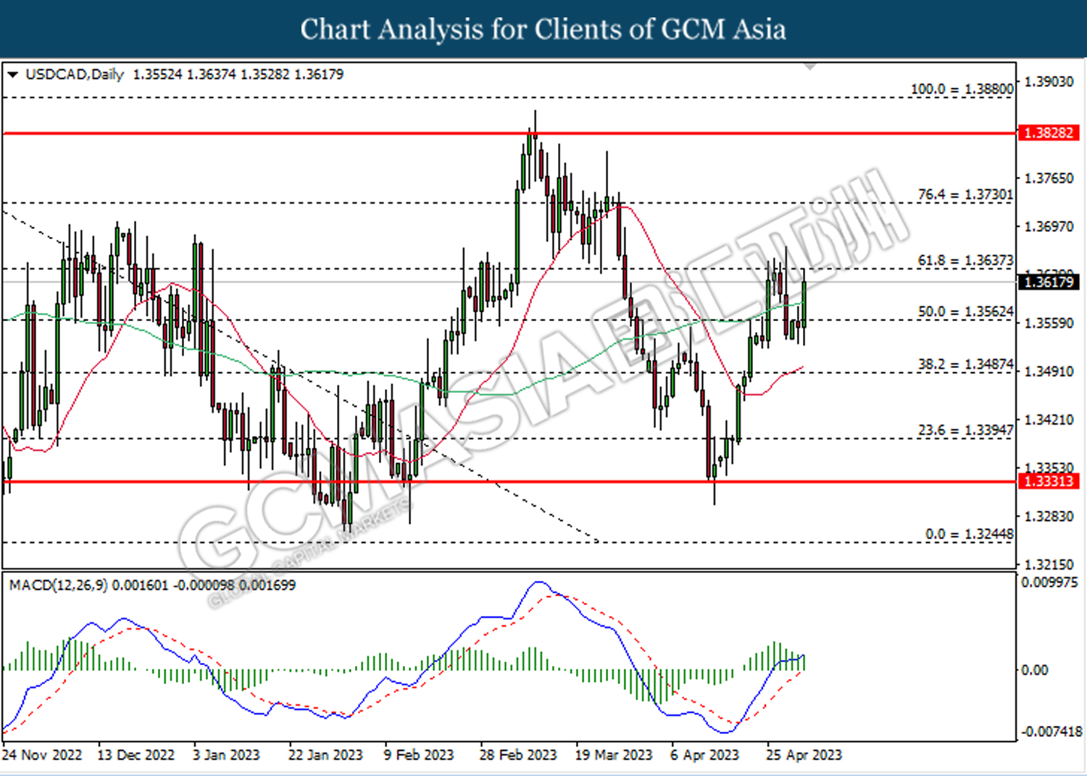
Task: Click the 1.39030 price axis value
Action: click(x=1048, y=82)
